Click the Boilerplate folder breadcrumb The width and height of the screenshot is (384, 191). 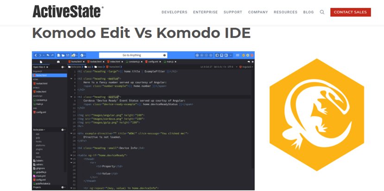point(75,67)
